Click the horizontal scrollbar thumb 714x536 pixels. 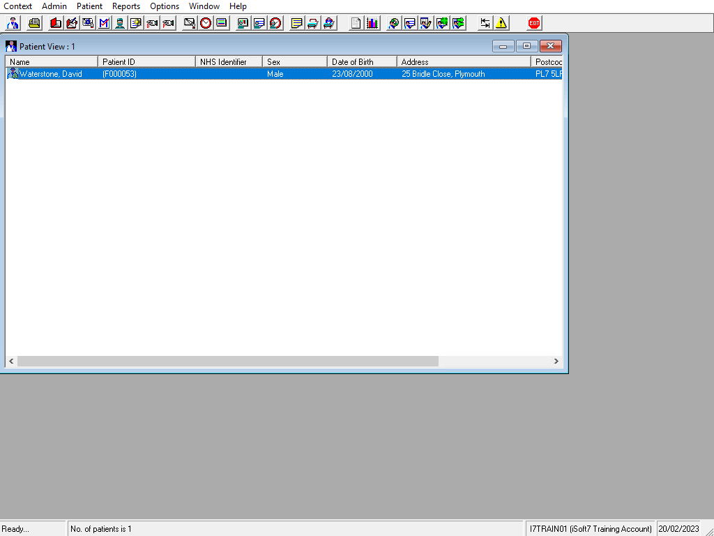(x=228, y=361)
